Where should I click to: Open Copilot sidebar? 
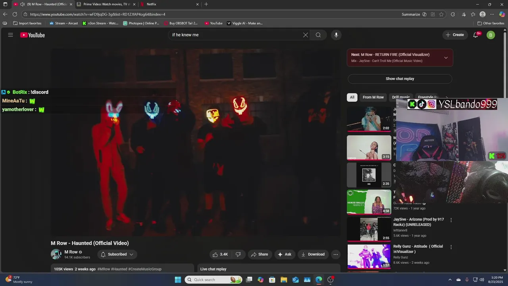coord(502,14)
